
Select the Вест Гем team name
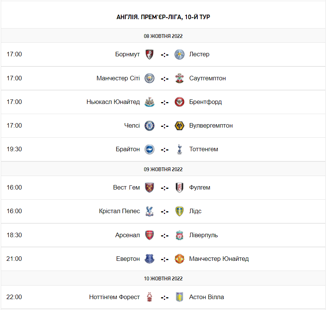(x=126, y=188)
